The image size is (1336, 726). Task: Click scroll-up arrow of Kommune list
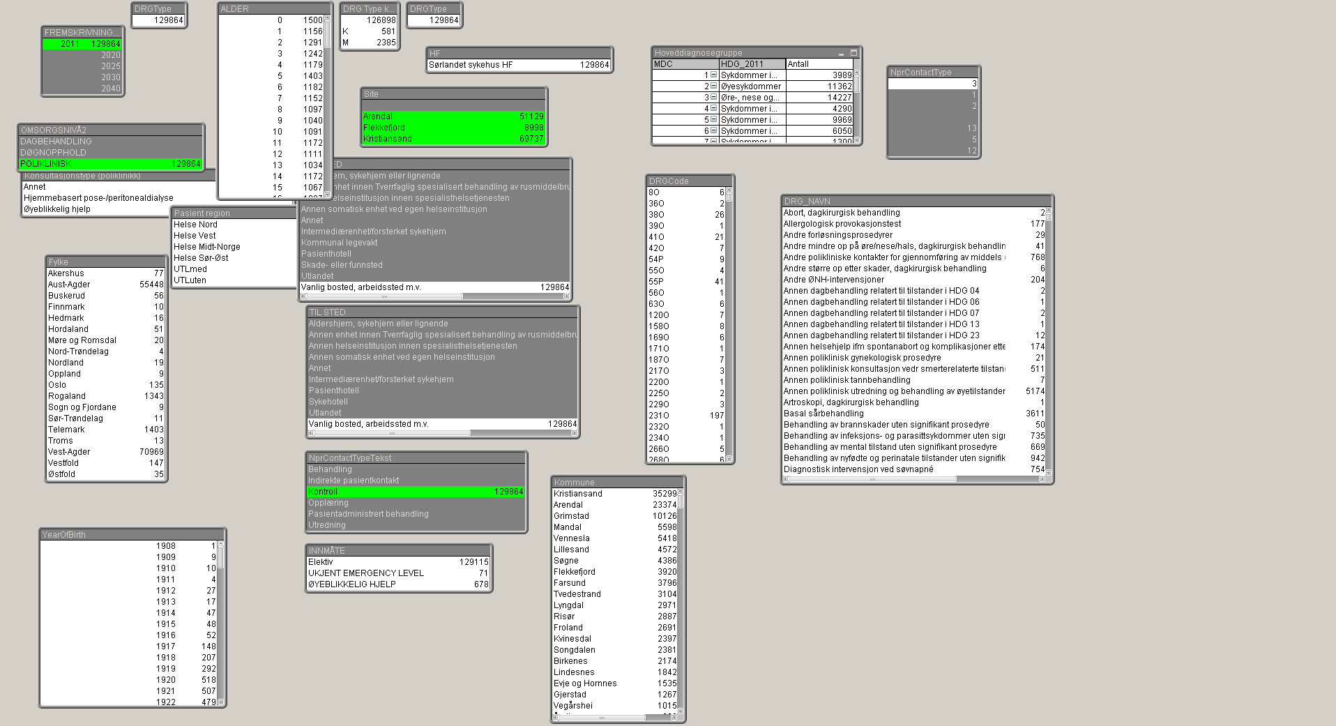pos(681,492)
